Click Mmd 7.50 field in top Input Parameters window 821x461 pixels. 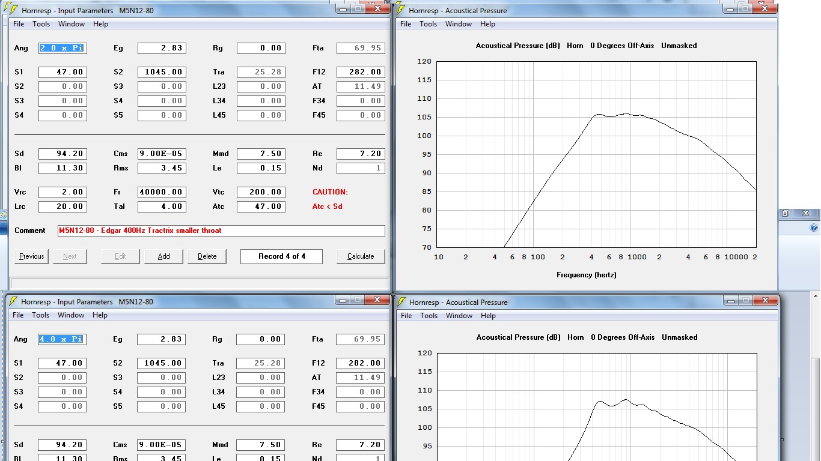[x=261, y=154]
